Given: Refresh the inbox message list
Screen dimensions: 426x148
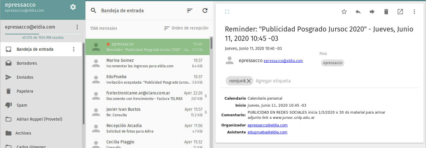Looking at the screenshot, I should pos(205,10).
